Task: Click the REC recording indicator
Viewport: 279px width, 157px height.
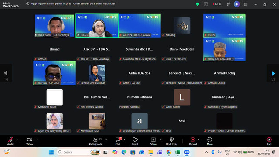Action: pos(217,4)
